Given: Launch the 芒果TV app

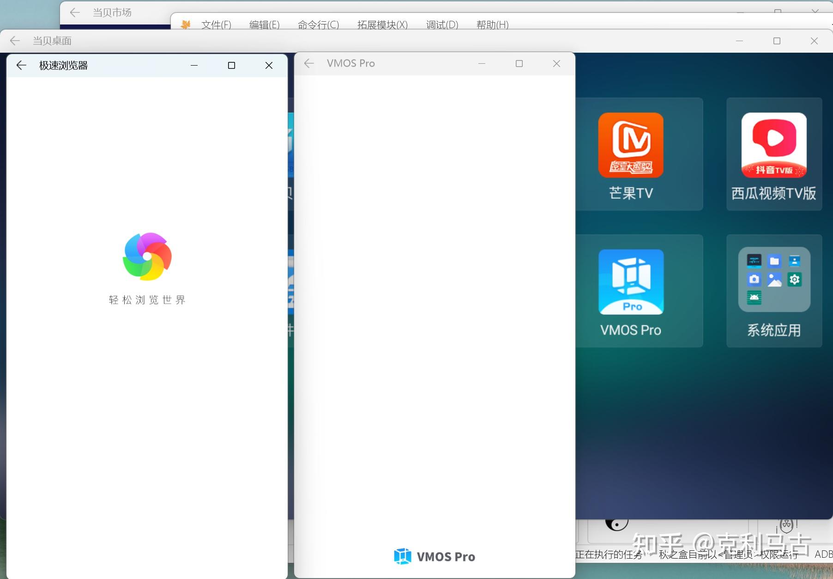Looking at the screenshot, I should pos(631,155).
